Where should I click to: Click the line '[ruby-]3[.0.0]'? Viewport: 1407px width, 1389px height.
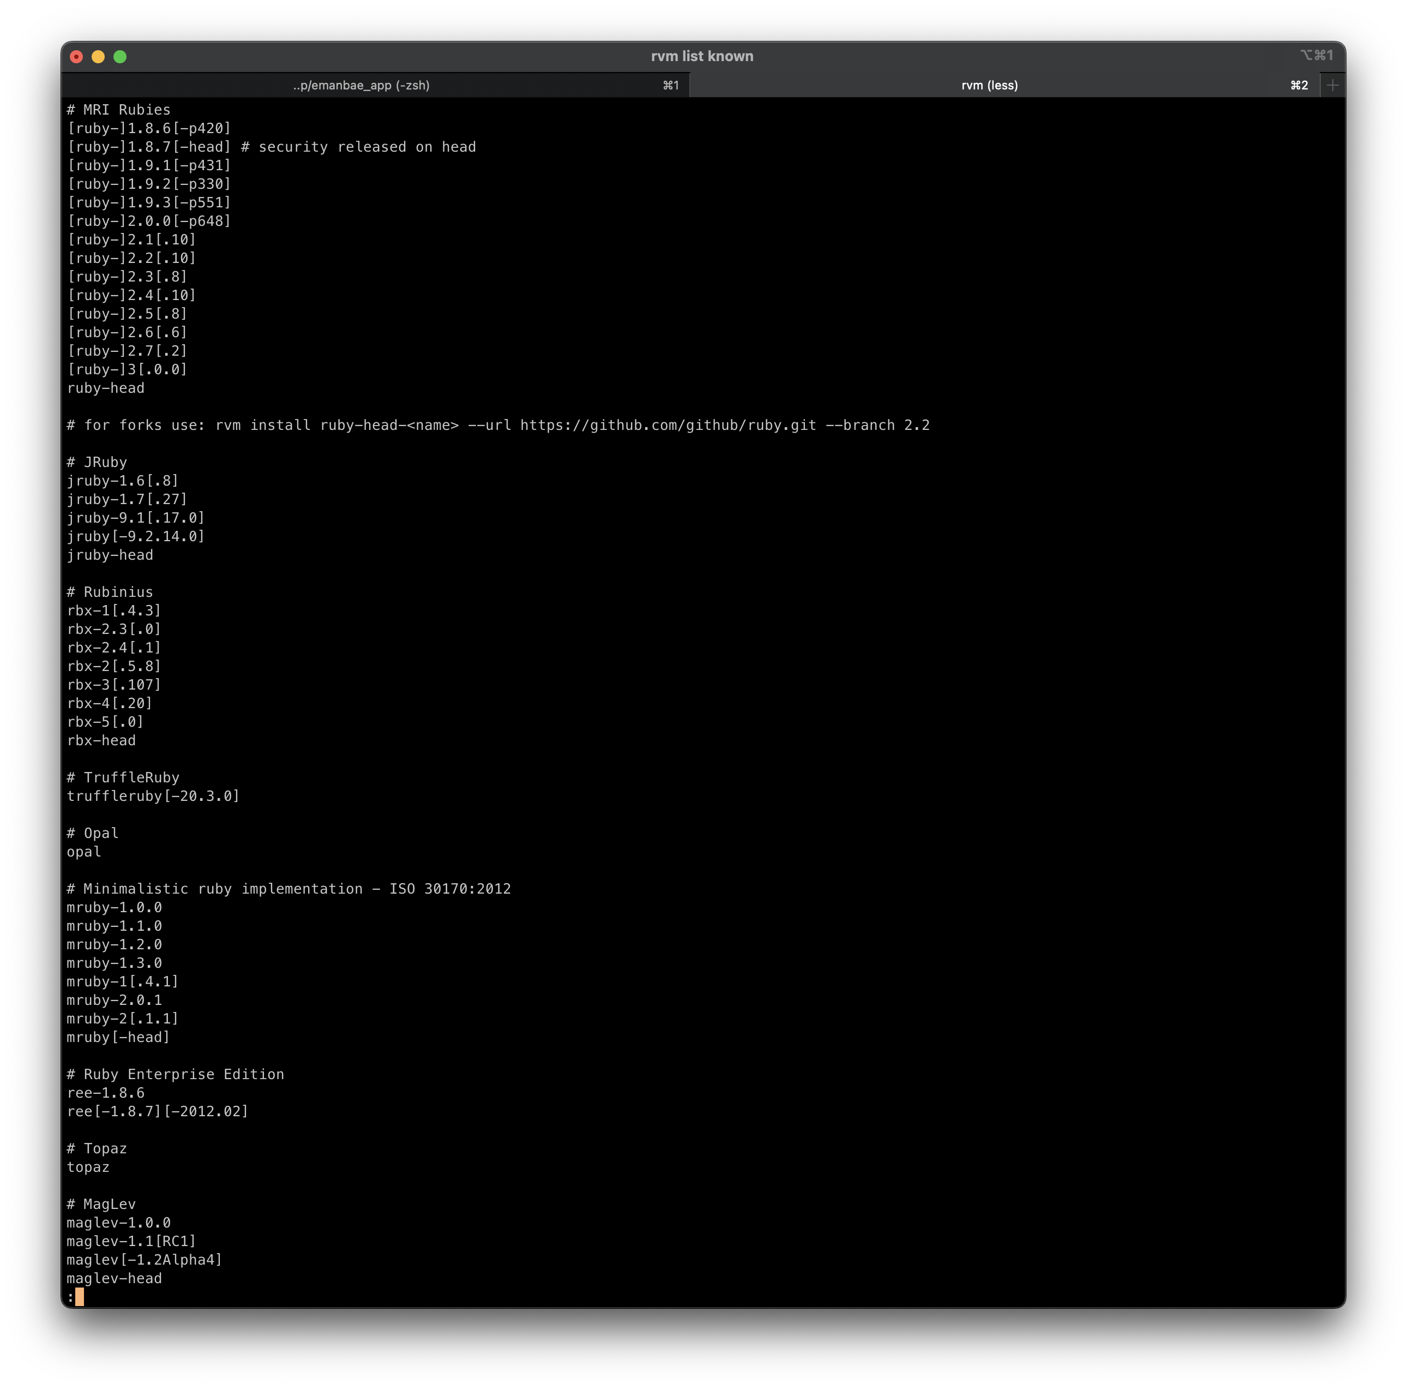[128, 370]
